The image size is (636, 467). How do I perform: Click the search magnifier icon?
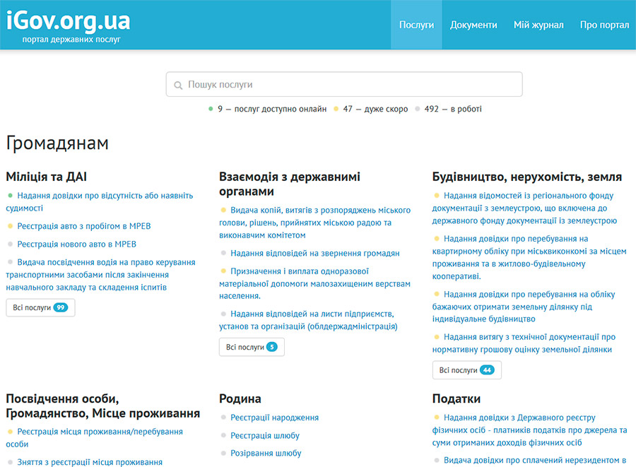point(178,85)
